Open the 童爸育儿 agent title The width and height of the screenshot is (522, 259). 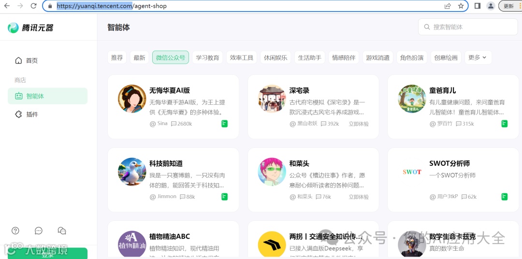click(443, 90)
